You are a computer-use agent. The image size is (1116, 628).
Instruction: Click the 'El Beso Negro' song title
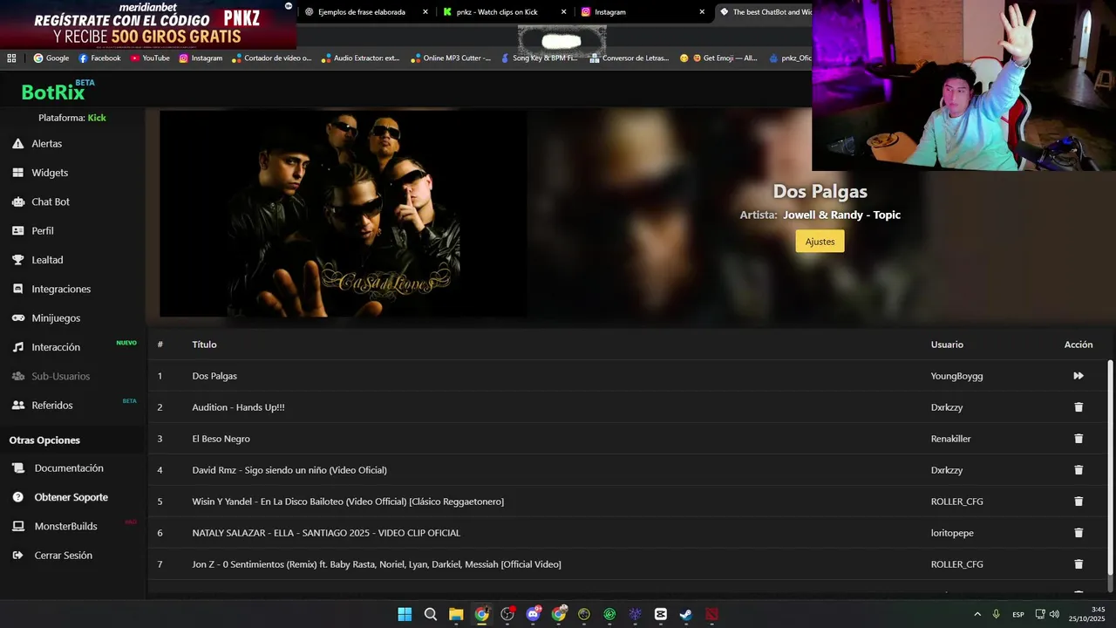(x=221, y=439)
